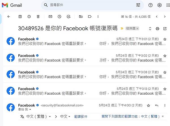Open the help question mark icon
The height and width of the screenshot is (126, 170).
150,5
